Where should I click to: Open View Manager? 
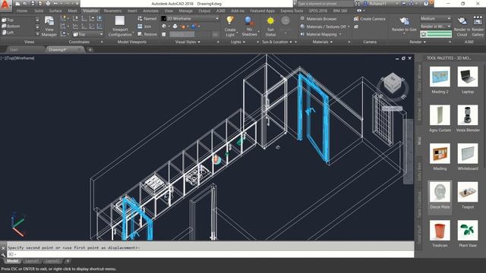click(49, 26)
